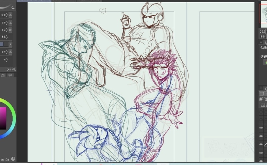Screen dimensions: 267x165
Task: Hide the layer just below the pencil-marked layer
Action: tap(261, 153)
